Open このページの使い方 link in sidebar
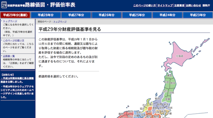The height and width of the screenshot is (118, 213). (14, 40)
